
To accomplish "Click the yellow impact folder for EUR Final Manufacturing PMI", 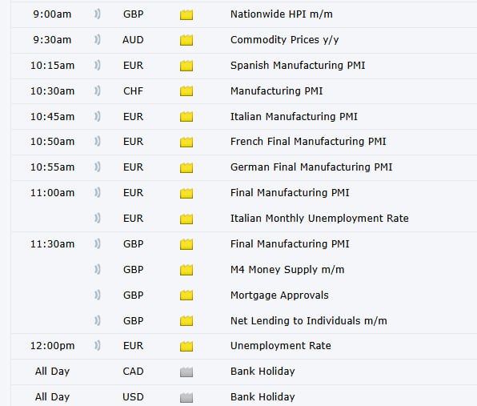I will 186,193.
